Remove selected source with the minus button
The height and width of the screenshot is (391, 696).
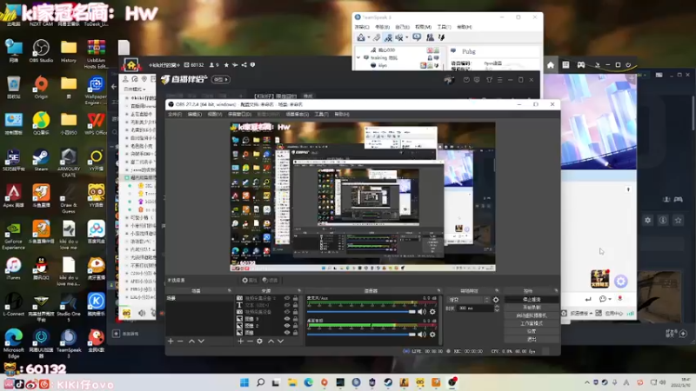[x=250, y=341]
